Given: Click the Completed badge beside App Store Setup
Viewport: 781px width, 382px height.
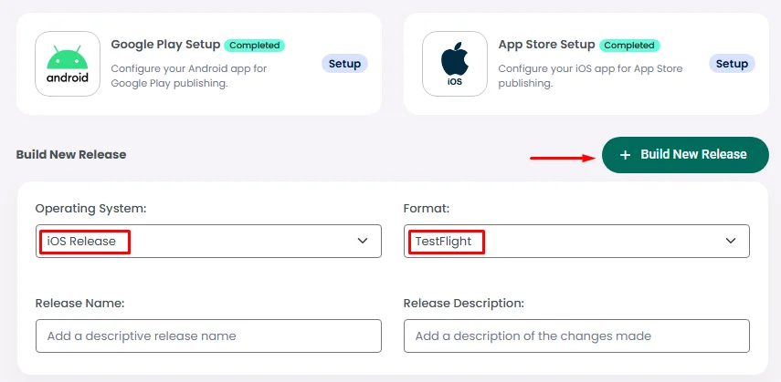Looking at the screenshot, I should click(630, 45).
